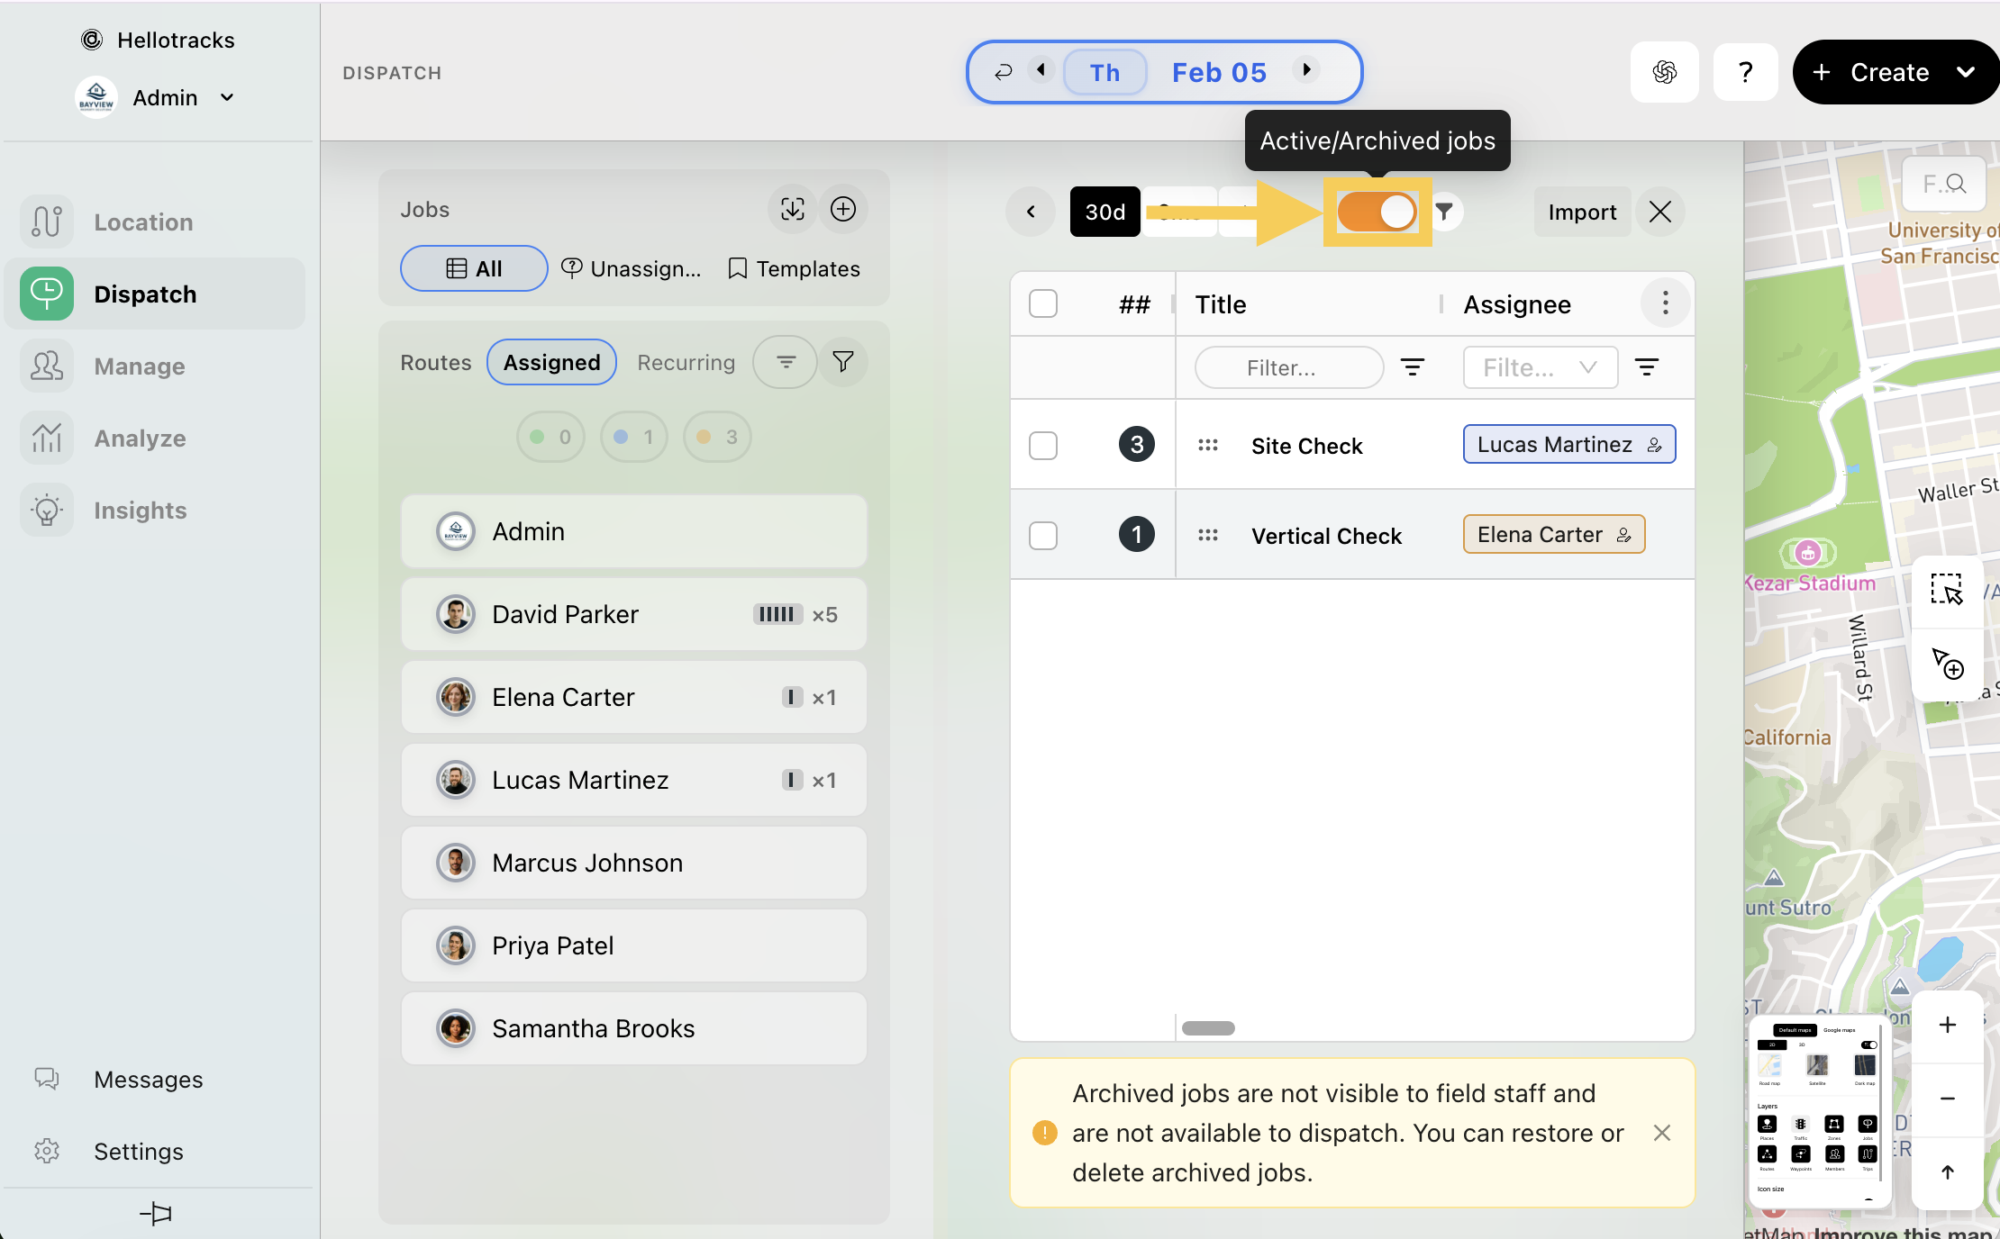Check the Site Check row checkbox
This screenshot has width=2000, height=1239.
pos(1042,446)
